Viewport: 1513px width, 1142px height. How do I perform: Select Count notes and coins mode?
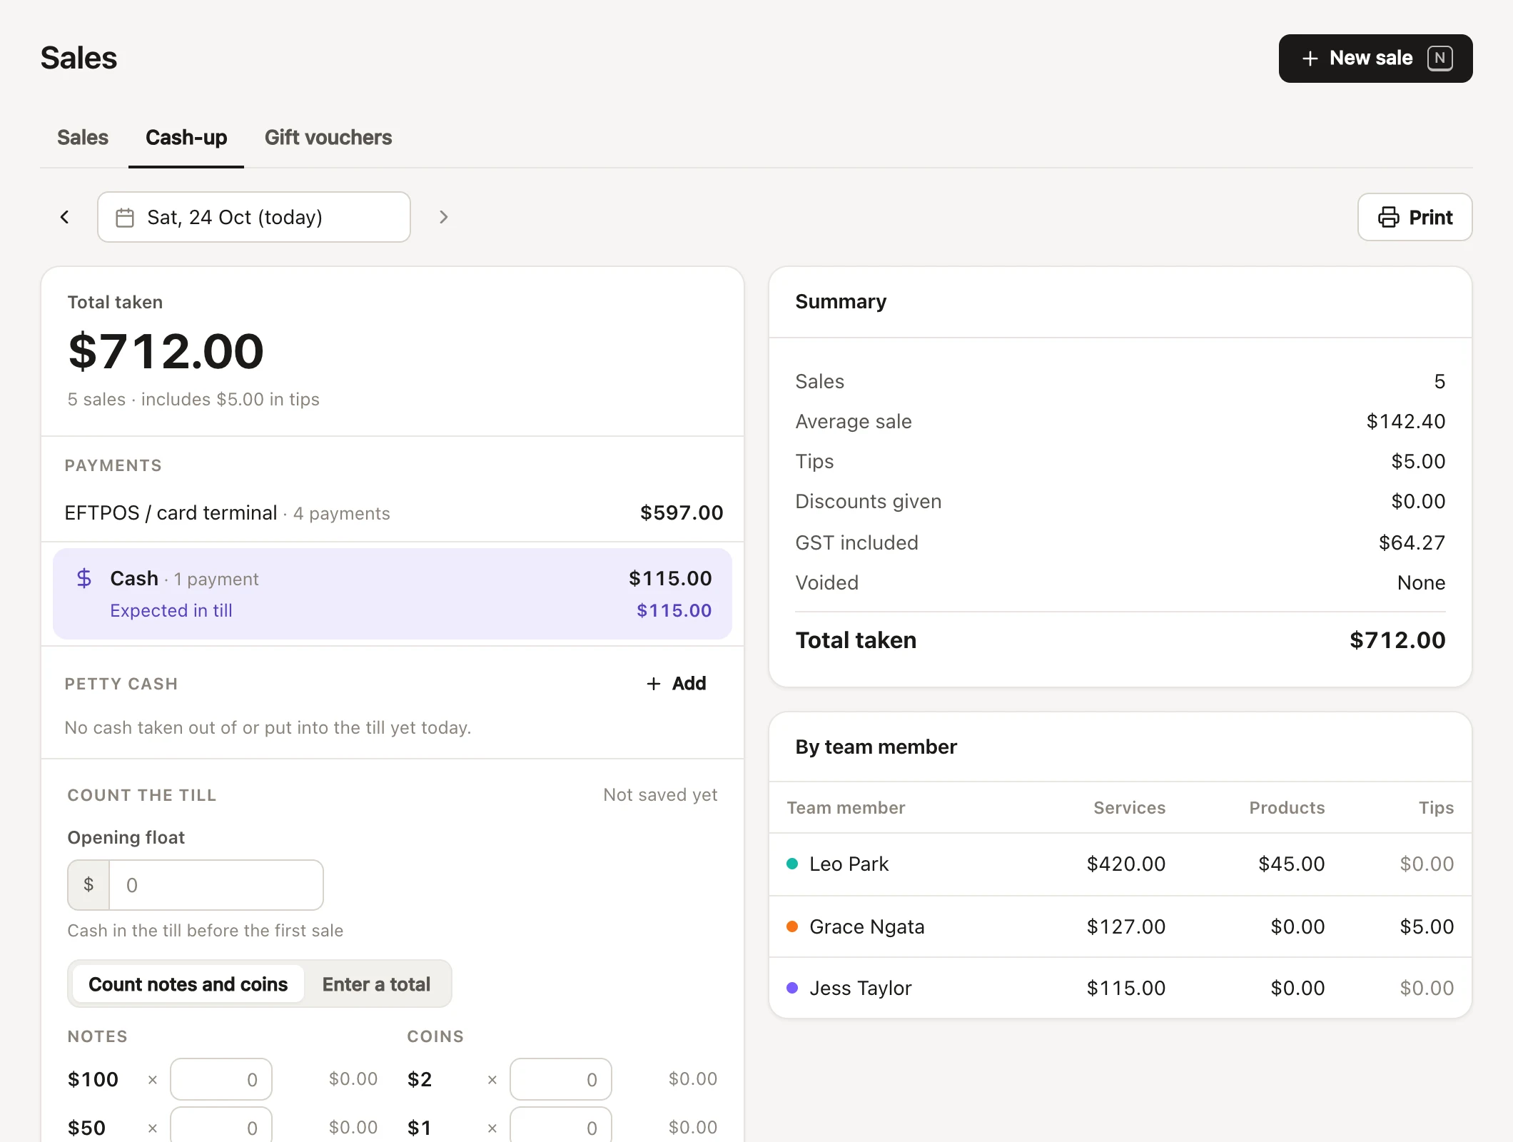pyautogui.click(x=188, y=984)
